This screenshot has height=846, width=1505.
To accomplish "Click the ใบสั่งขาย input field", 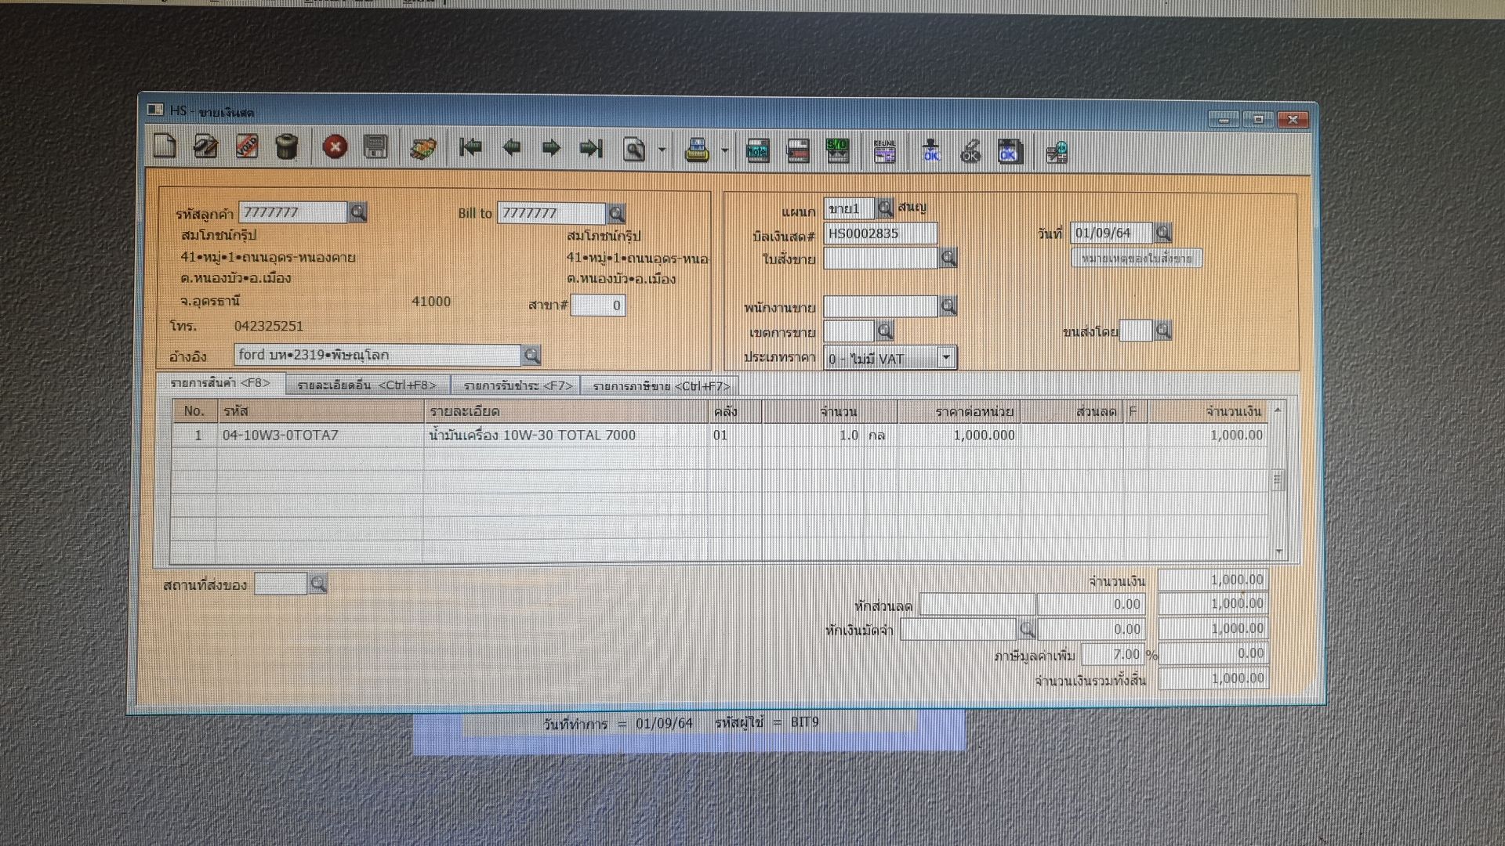I will [x=880, y=258].
